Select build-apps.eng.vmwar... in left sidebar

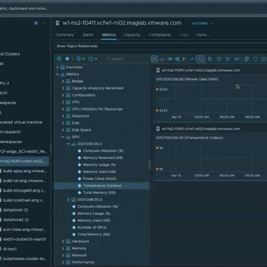(x=25, y=171)
